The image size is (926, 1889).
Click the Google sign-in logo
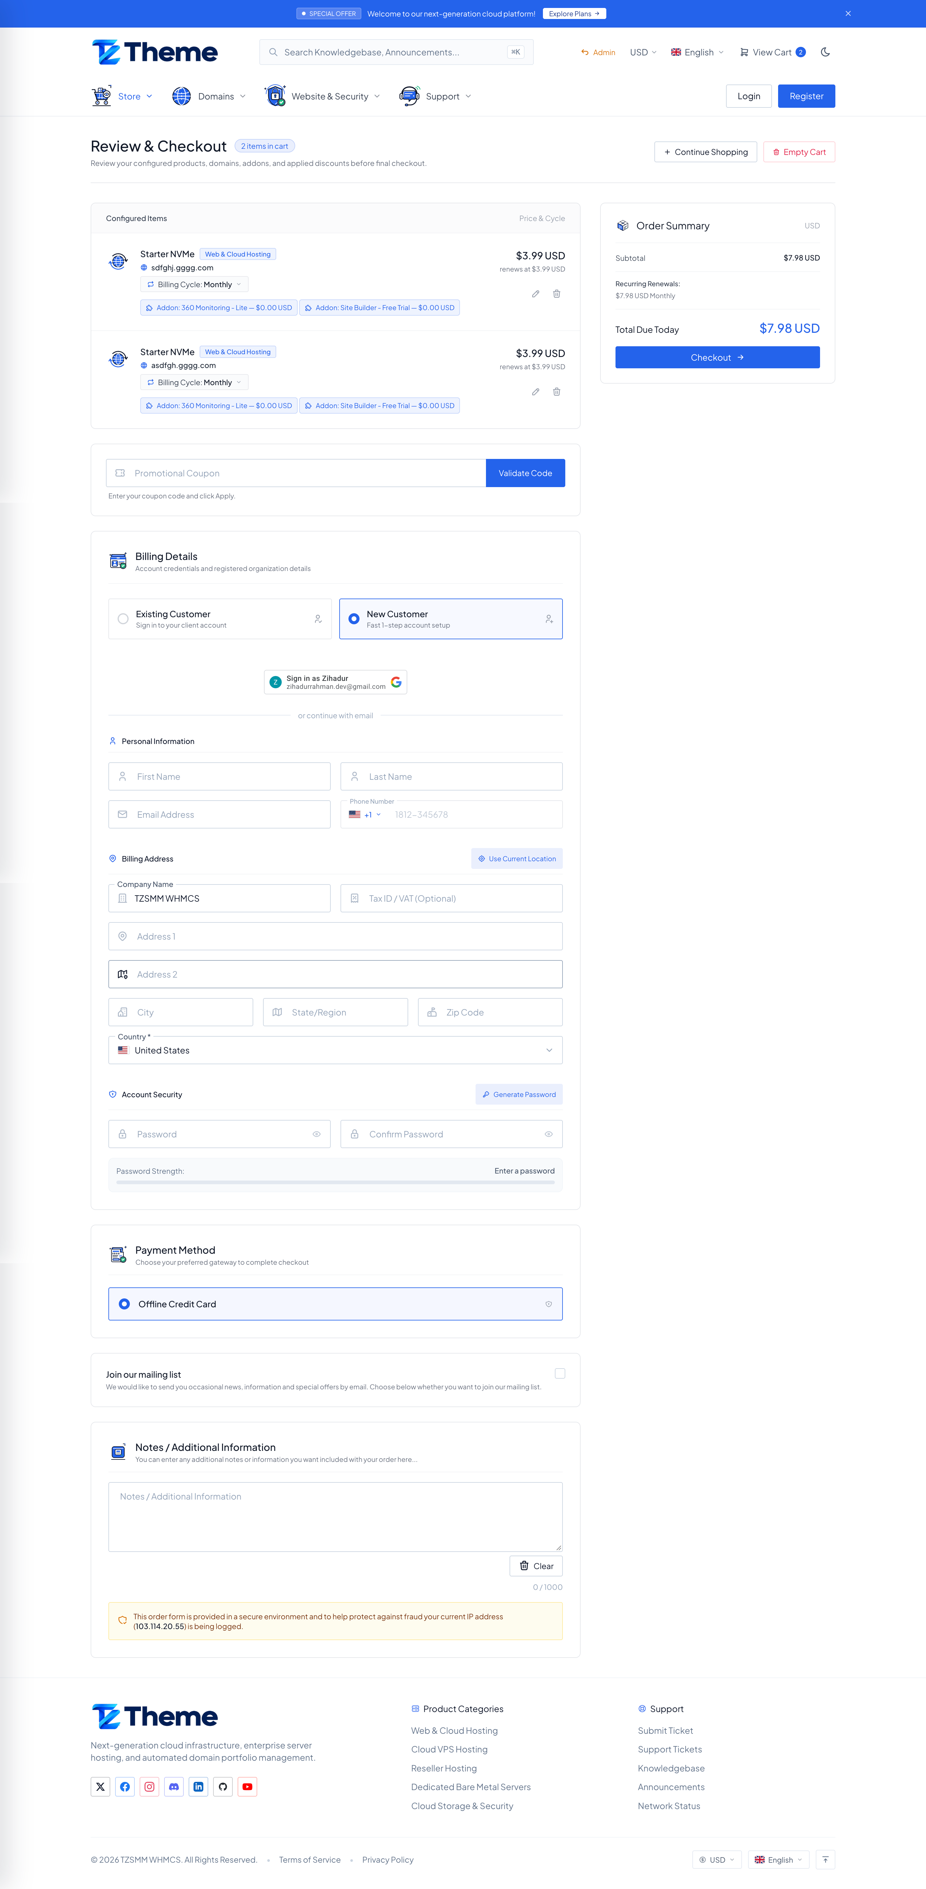click(x=396, y=682)
